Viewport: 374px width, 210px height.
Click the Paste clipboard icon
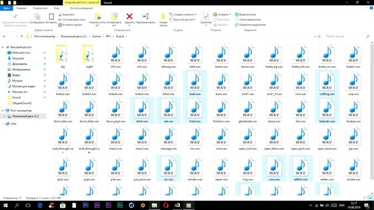coord(51,16)
